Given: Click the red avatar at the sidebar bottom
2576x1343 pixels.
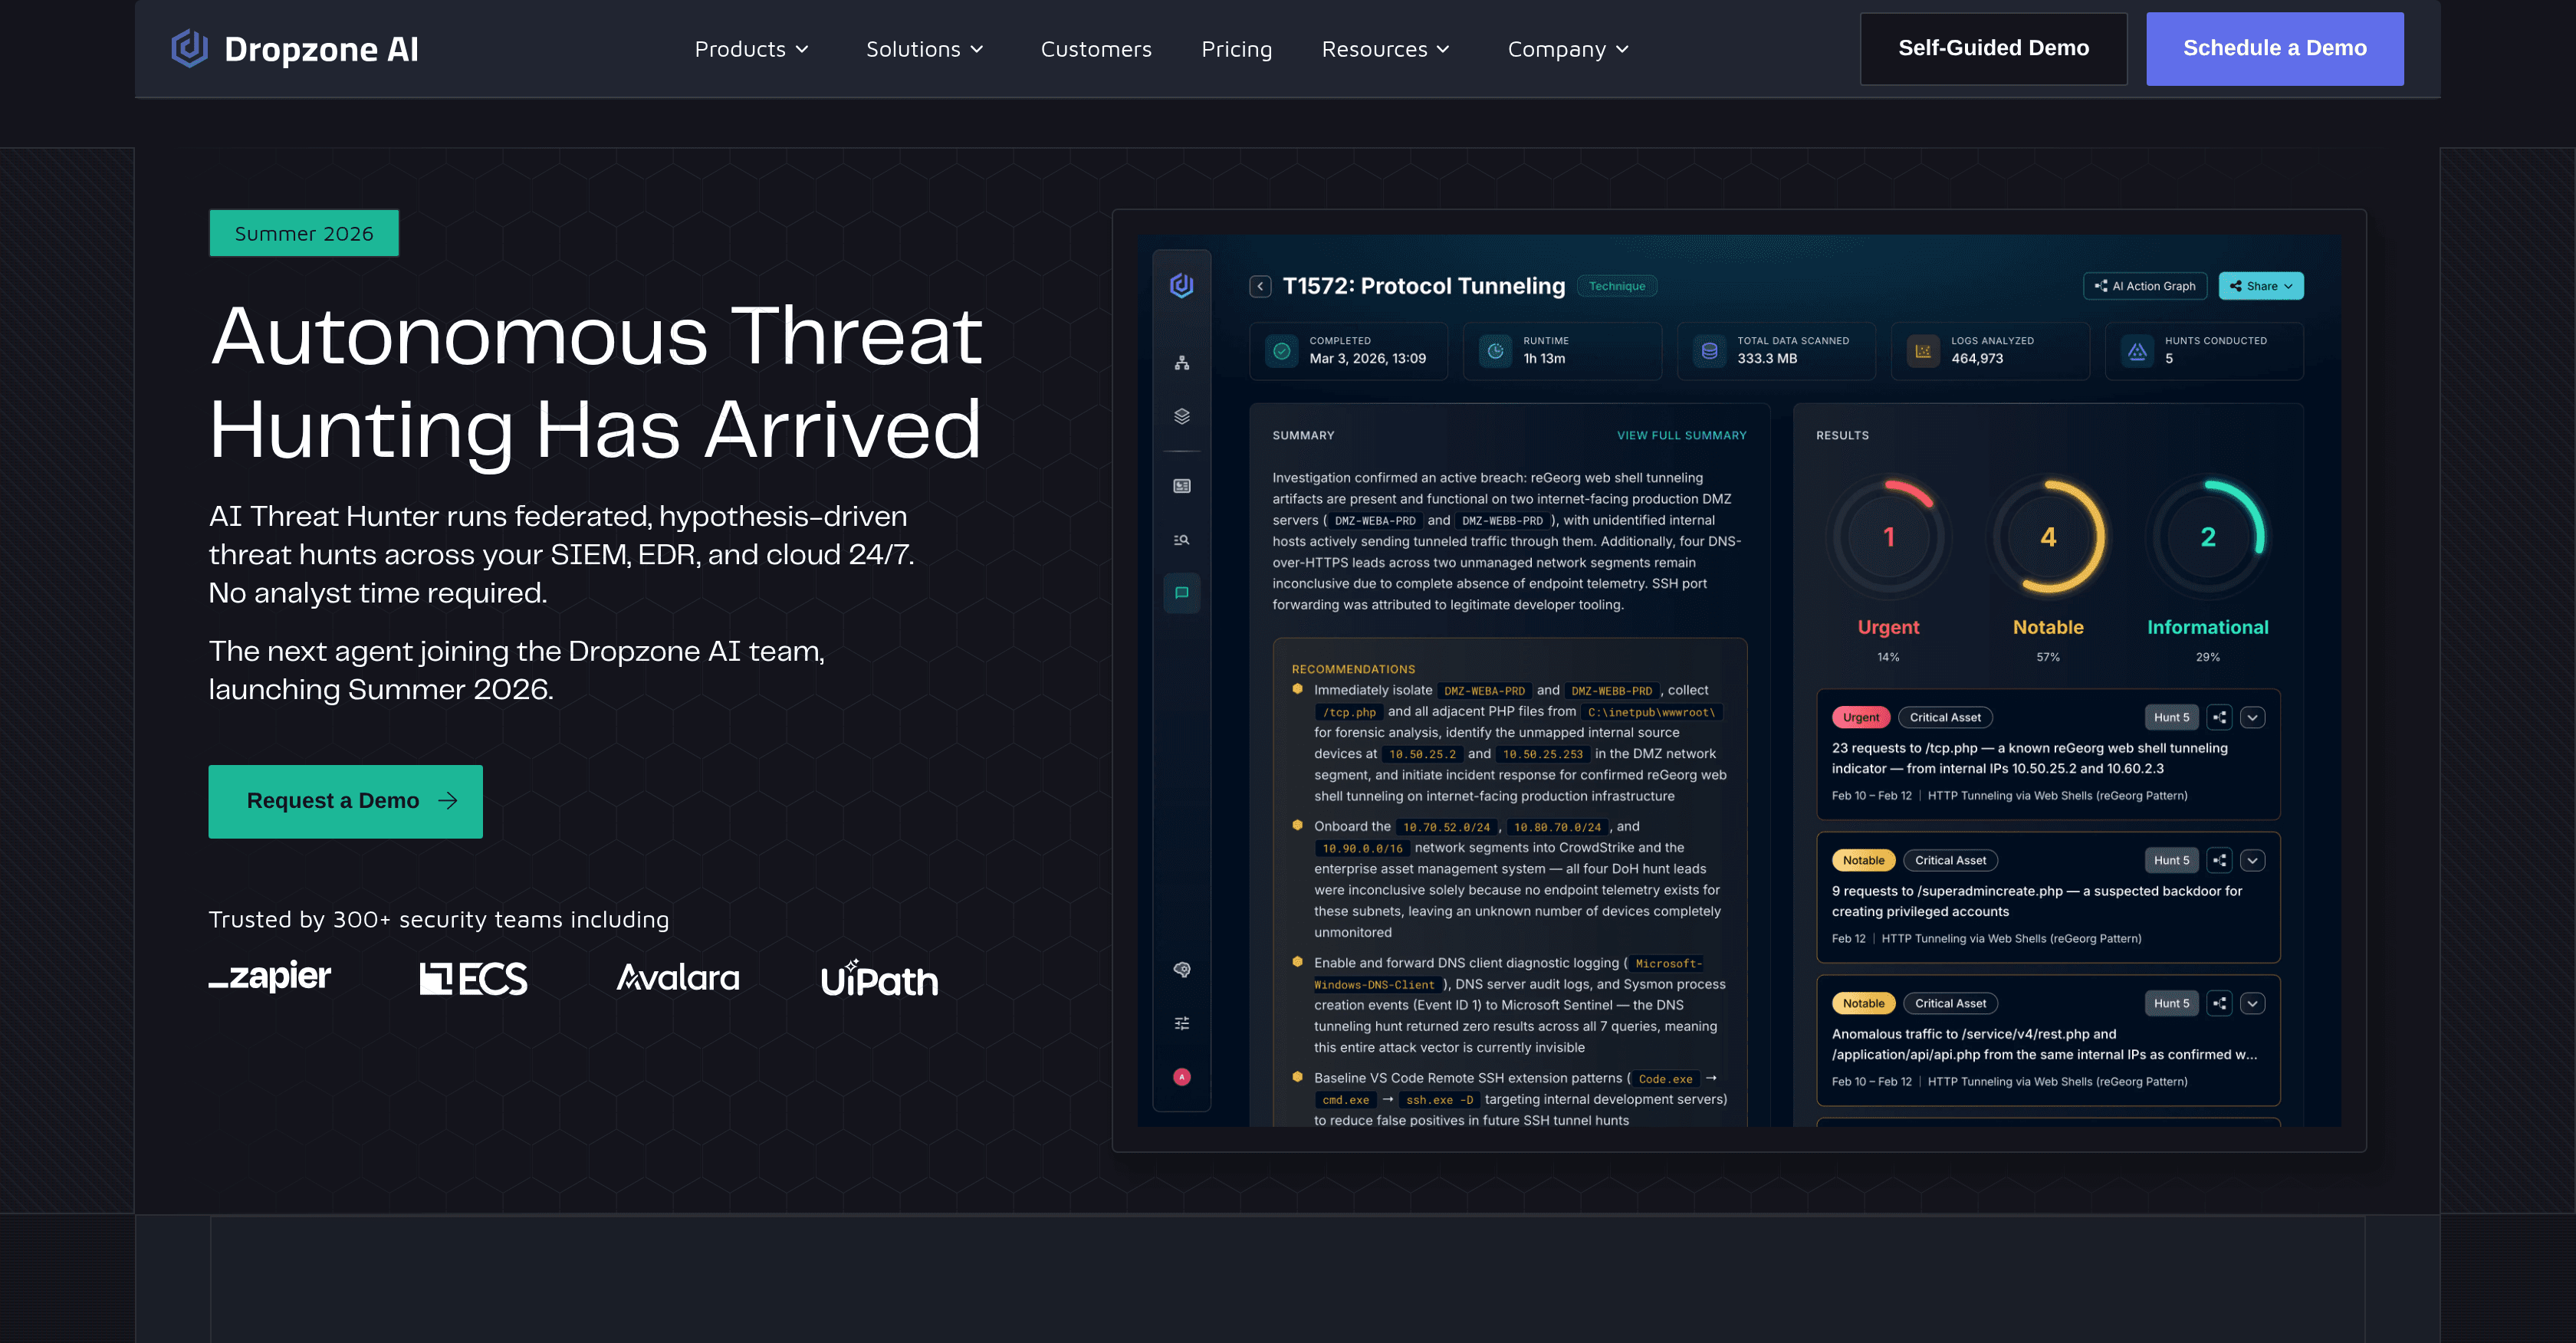Looking at the screenshot, I should (x=1181, y=1077).
